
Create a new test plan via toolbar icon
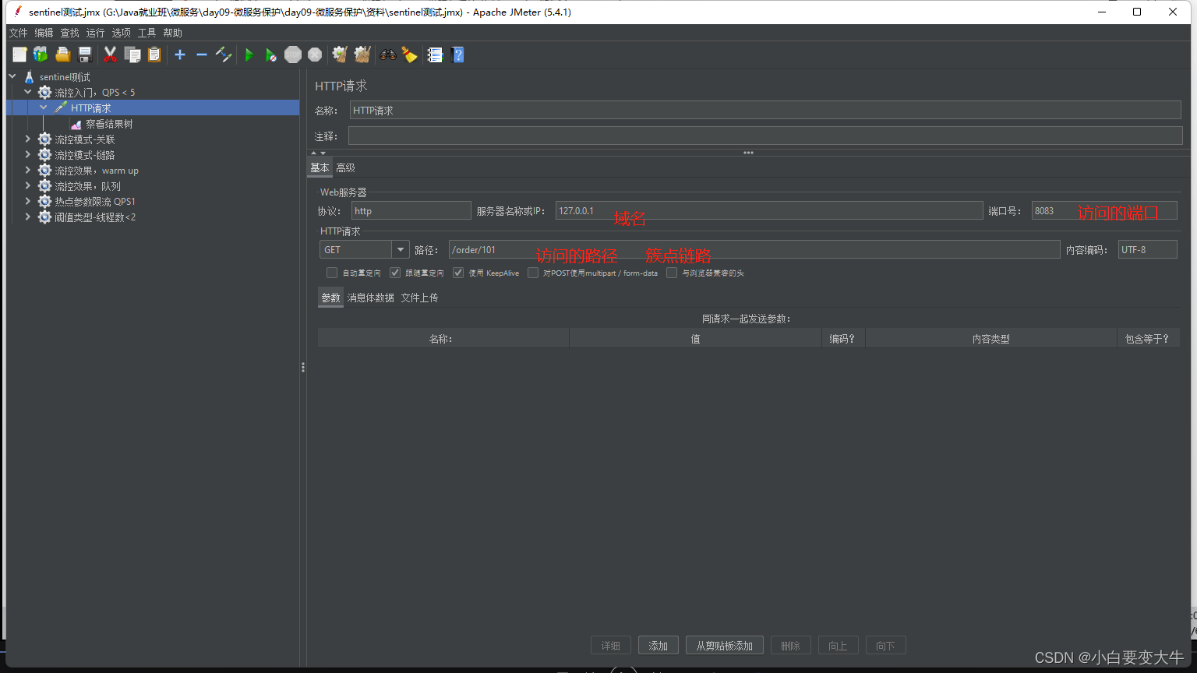point(19,55)
